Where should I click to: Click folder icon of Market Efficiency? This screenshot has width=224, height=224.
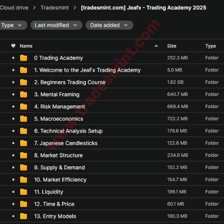pos(24,180)
